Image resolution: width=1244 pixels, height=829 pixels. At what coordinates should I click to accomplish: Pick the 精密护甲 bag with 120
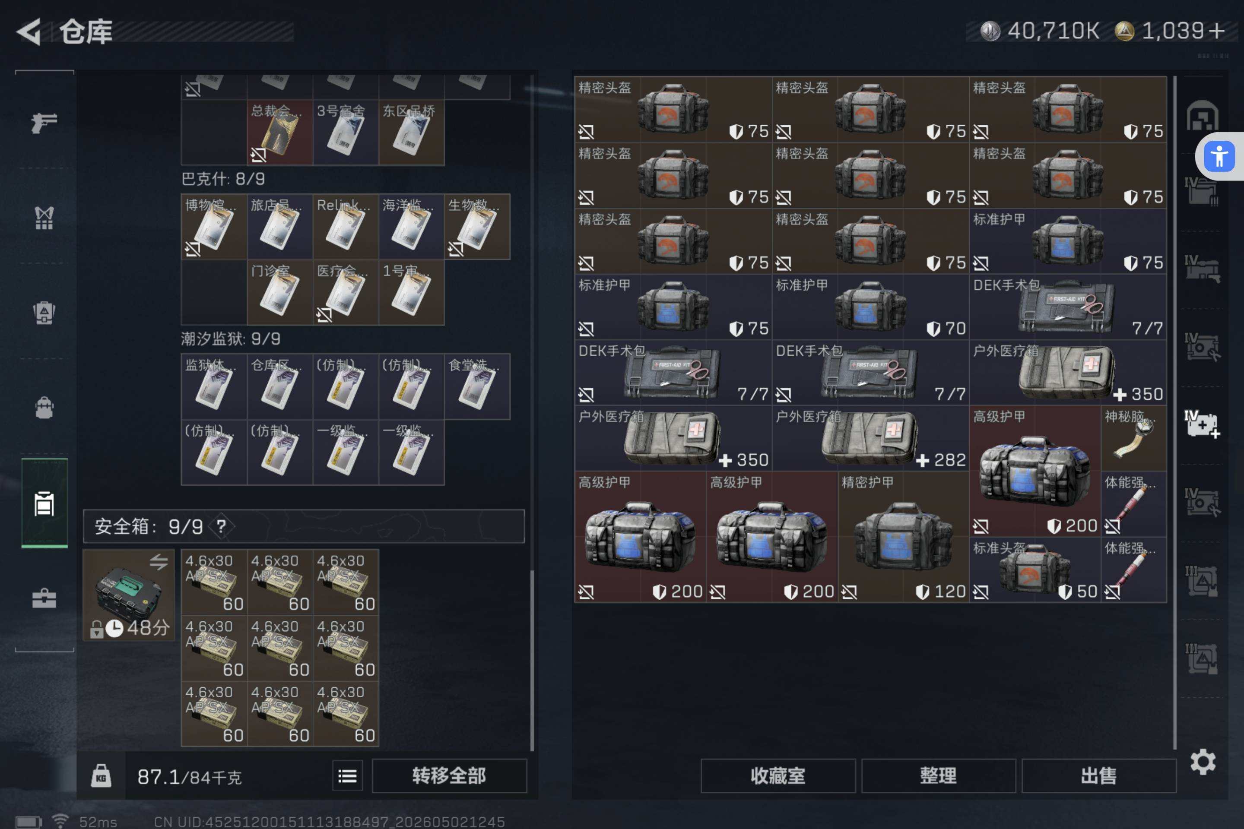click(x=904, y=537)
